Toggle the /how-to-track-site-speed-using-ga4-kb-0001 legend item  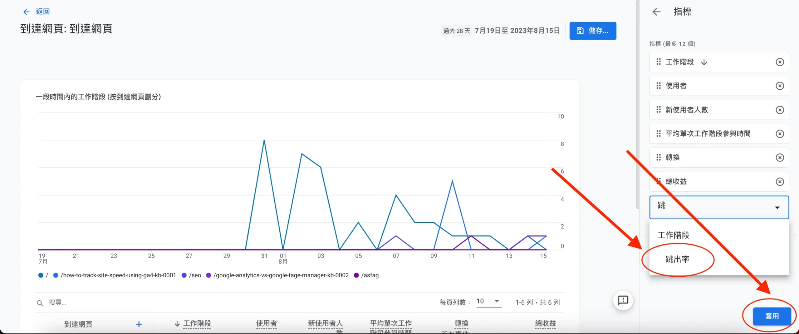[115, 275]
